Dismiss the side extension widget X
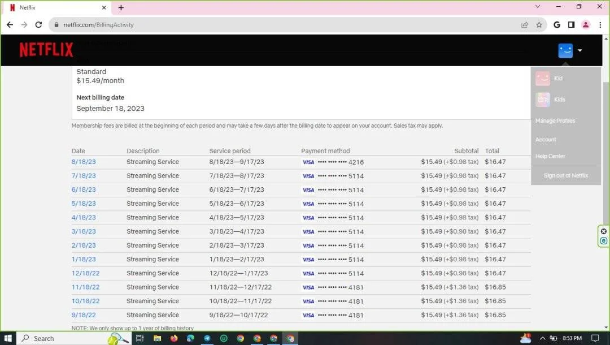The width and height of the screenshot is (610, 345). coord(603,231)
